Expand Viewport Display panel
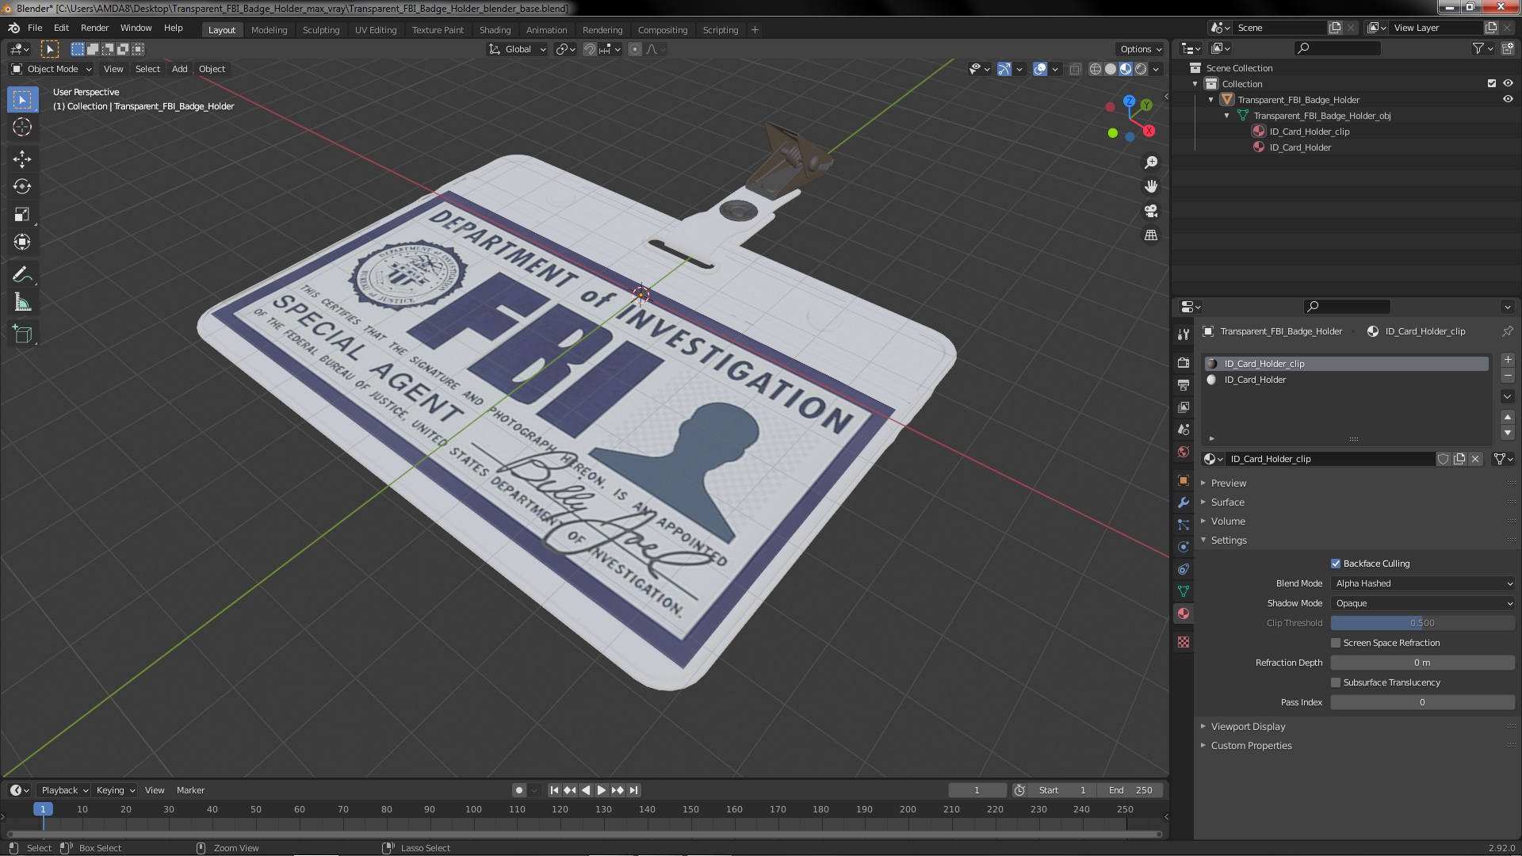This screenshot has width=1522, height=856. (x=1248, y=727)
